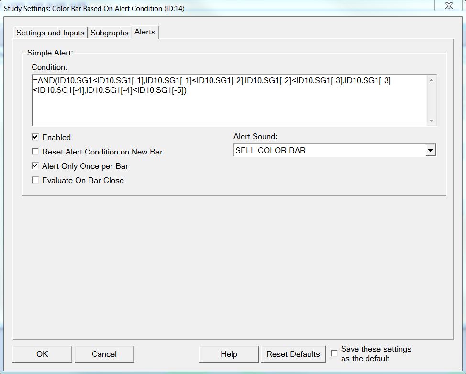Screen dimensions: 466x374
Task: Open the Alert Sound dropdown arrow
Action: point(430,150)
